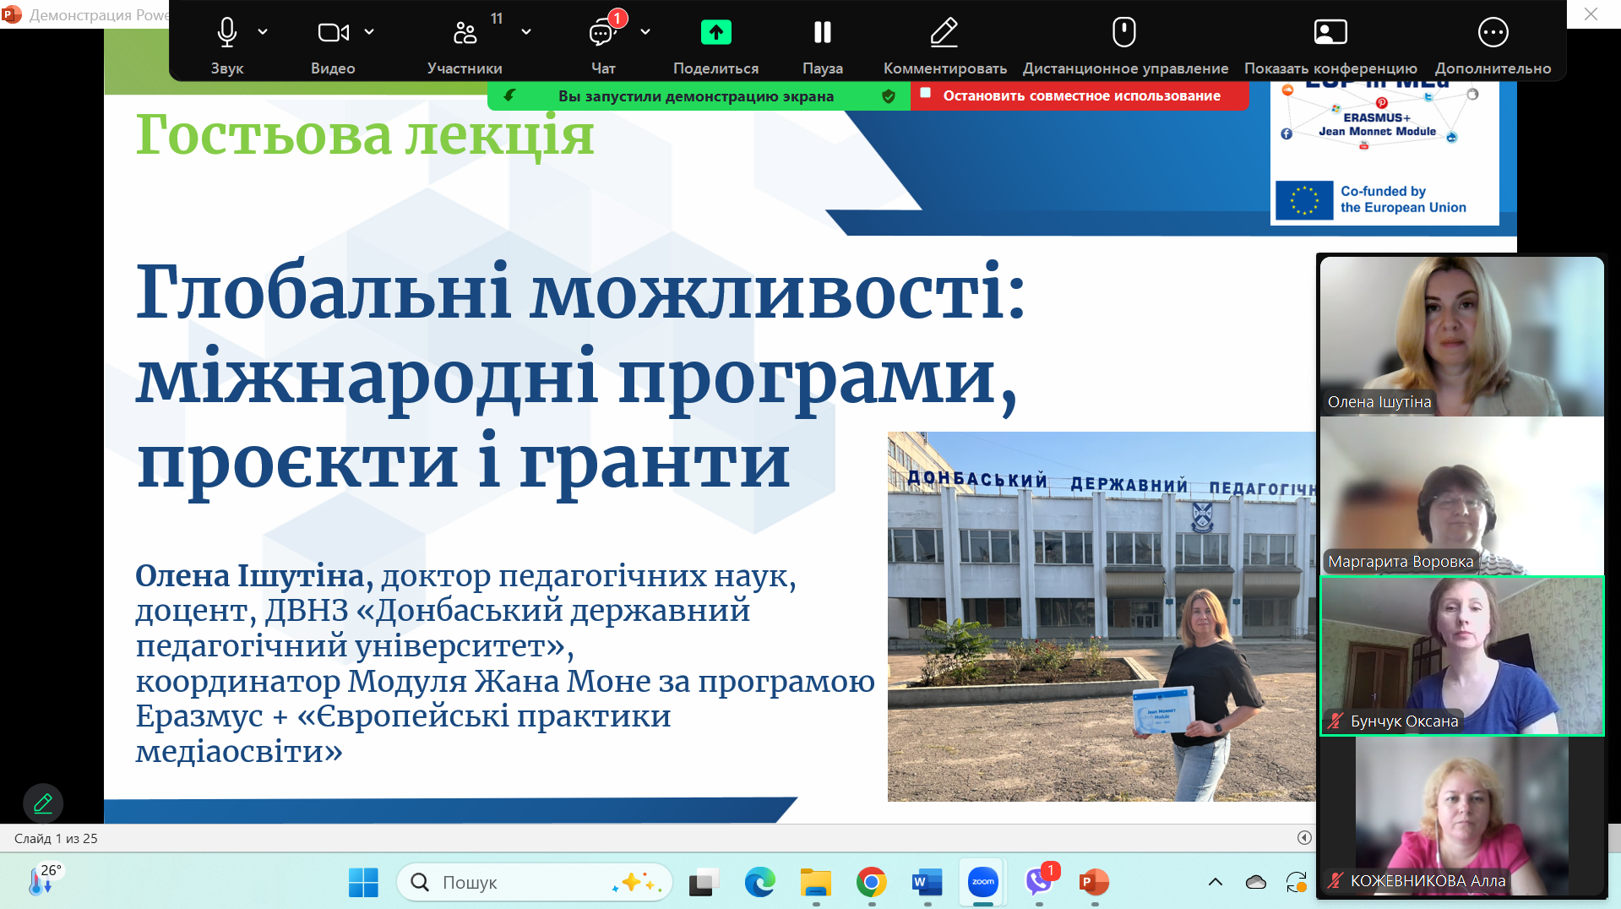Close the presentation window with X

click(x=1591, y=14)
